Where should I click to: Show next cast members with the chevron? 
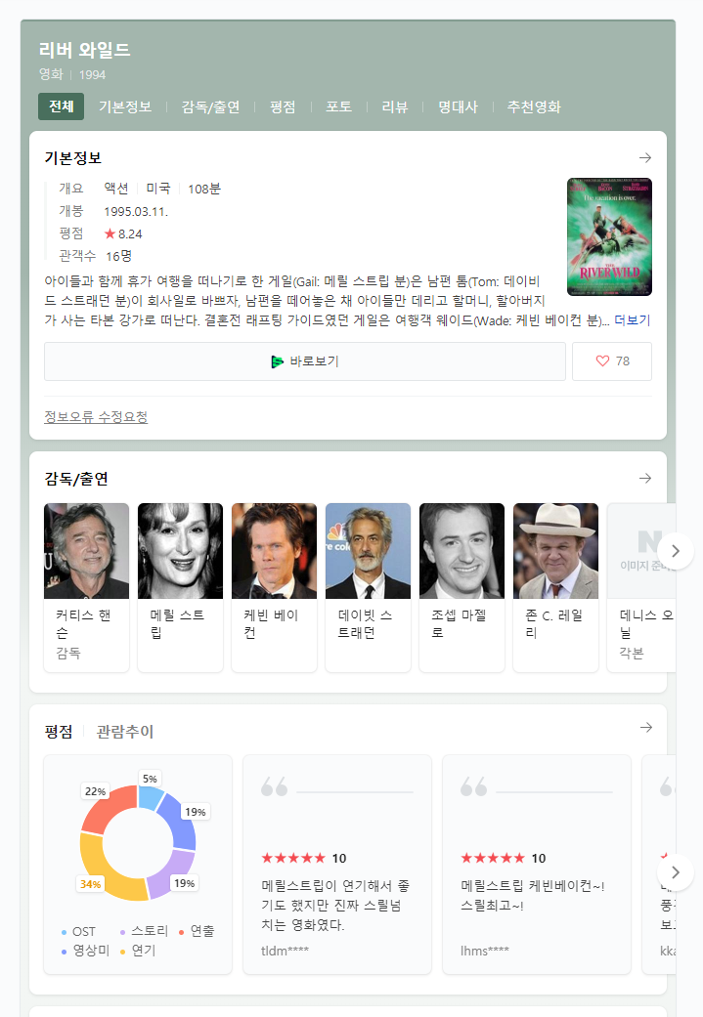tap(675, 551)
